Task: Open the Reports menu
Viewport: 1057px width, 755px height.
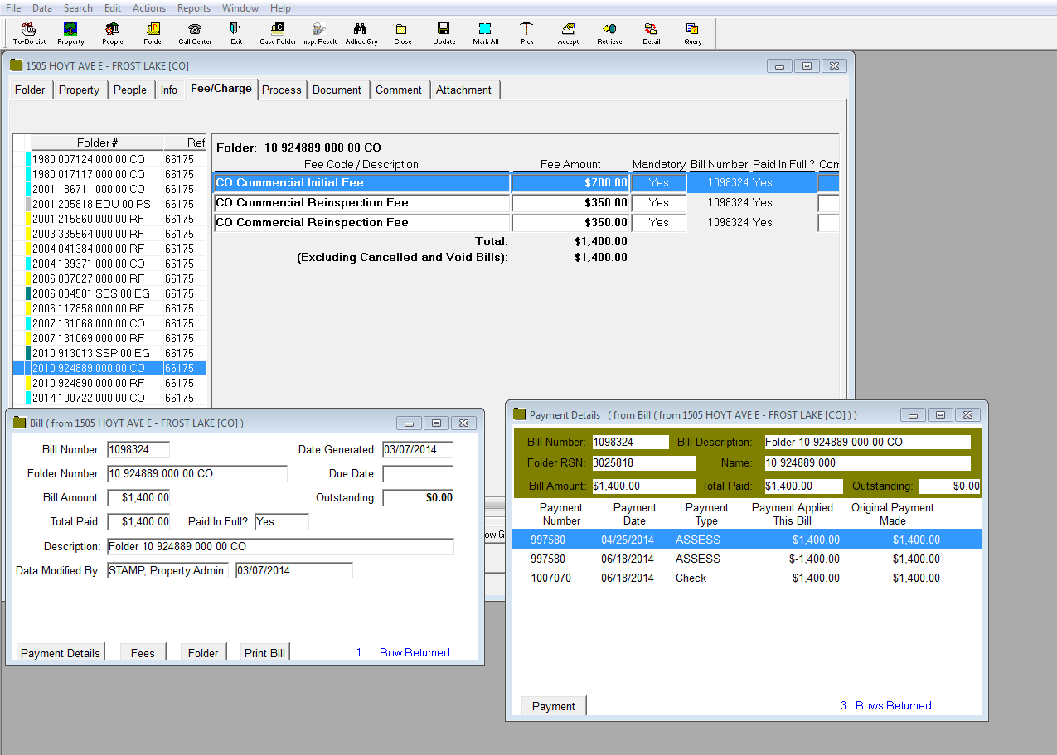Action: [193, 8]
